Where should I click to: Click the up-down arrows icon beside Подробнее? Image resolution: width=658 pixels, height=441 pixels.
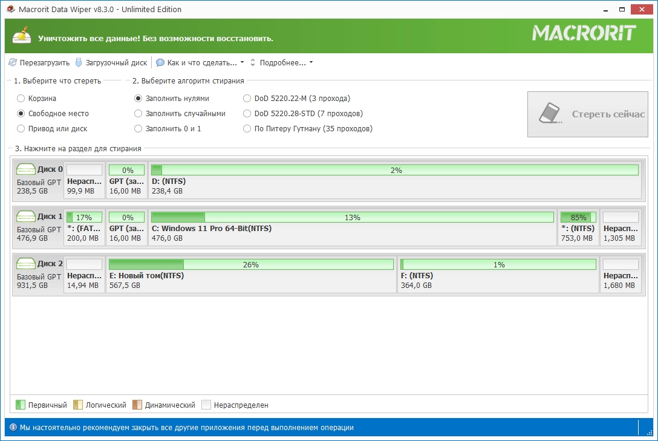coord(253,62)
